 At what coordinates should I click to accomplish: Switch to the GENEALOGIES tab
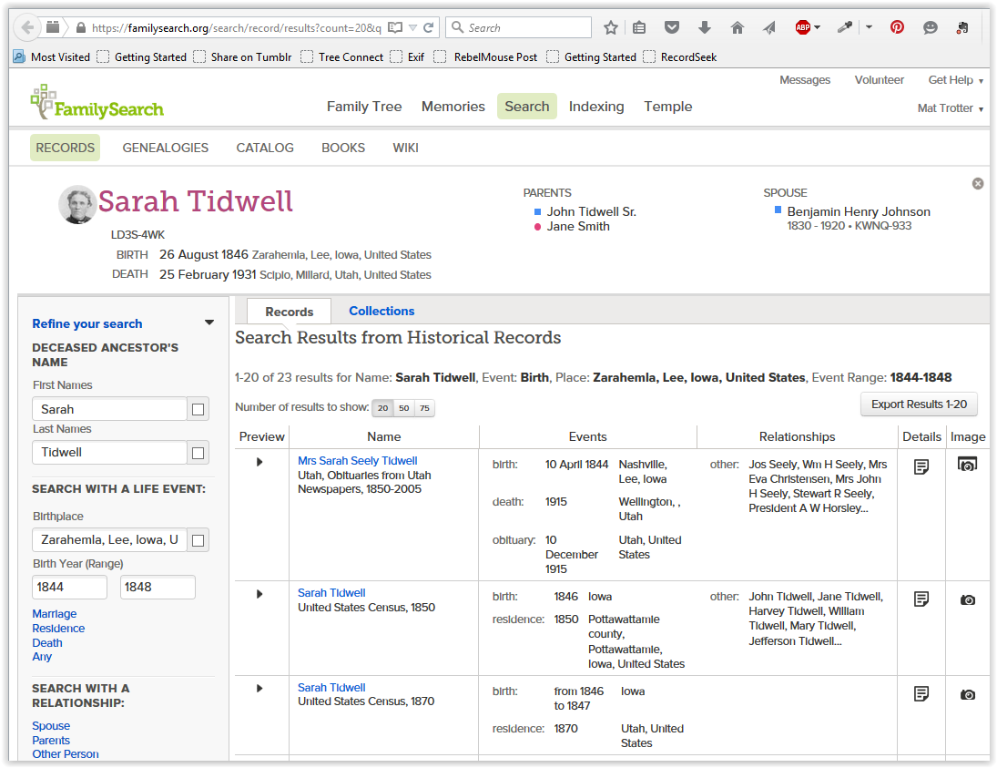coord(166,148)
